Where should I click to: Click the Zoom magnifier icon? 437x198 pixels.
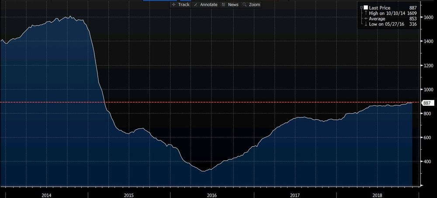[x=244, y=4]
